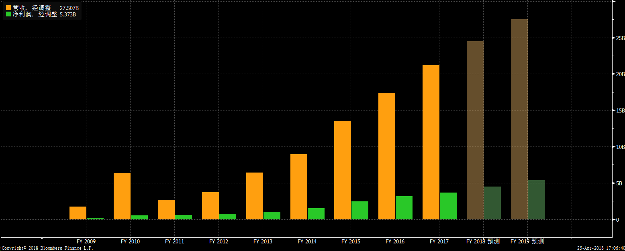The height and width of the screenshot is (251, 625).
Task: Click the FY 2013 x-axis label
Action: 263,242
